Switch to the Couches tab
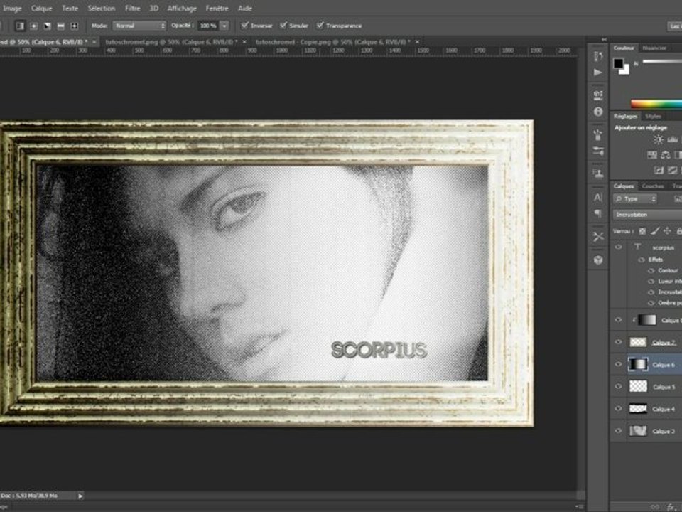682x512 pixels. 652,186
